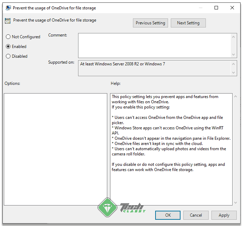243x226 pixels.
Task: Click the Apply button
Action: (224, 215)
